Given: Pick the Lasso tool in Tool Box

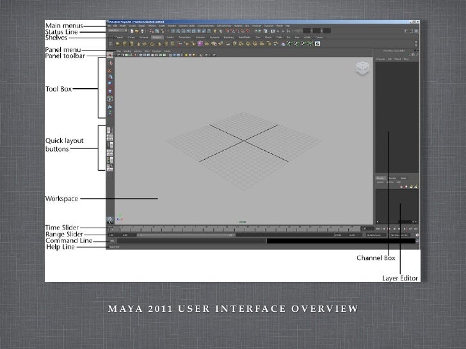Looking at the screenshot, I should coord(111,64).
